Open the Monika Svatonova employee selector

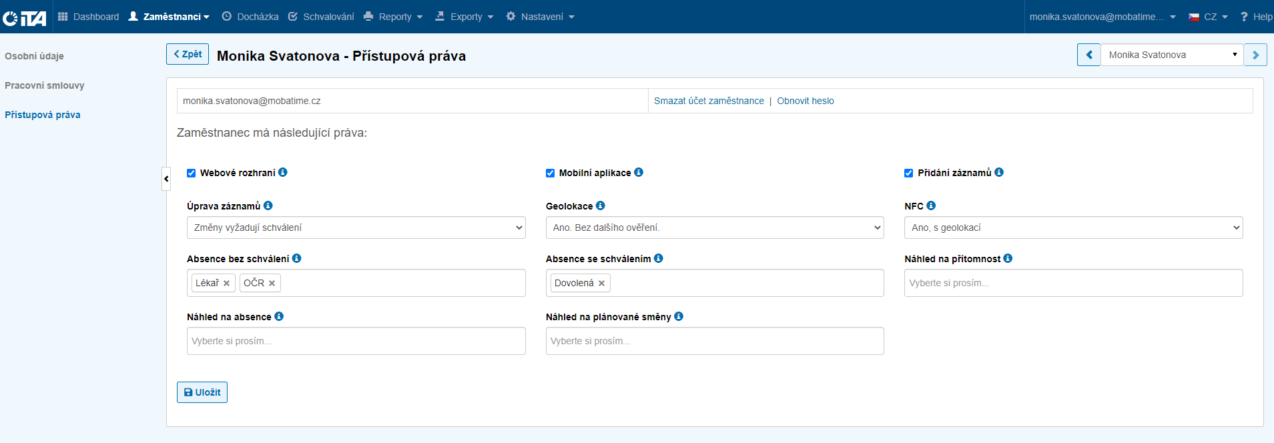pos(1171,55)
